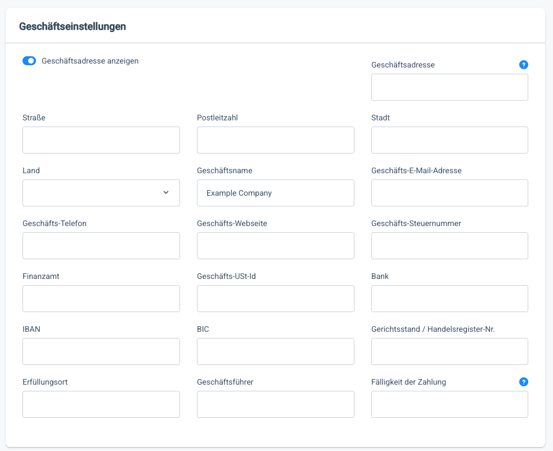The height and width of the screenshot is (451, 553).
Task: Click into the Straße input field
Action: 101,140
